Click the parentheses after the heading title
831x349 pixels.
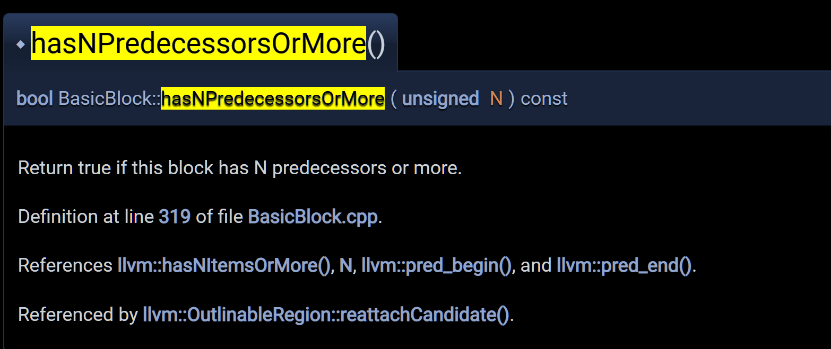coord(376,44)
